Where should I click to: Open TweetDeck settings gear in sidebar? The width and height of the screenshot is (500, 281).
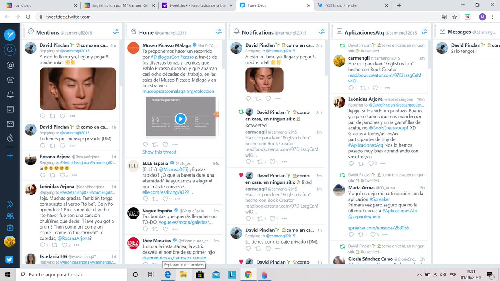tap(10, 228)
